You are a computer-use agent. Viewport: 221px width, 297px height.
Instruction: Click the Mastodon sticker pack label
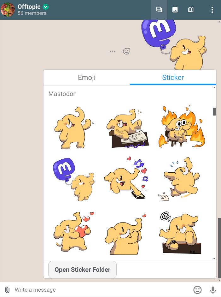62,94
